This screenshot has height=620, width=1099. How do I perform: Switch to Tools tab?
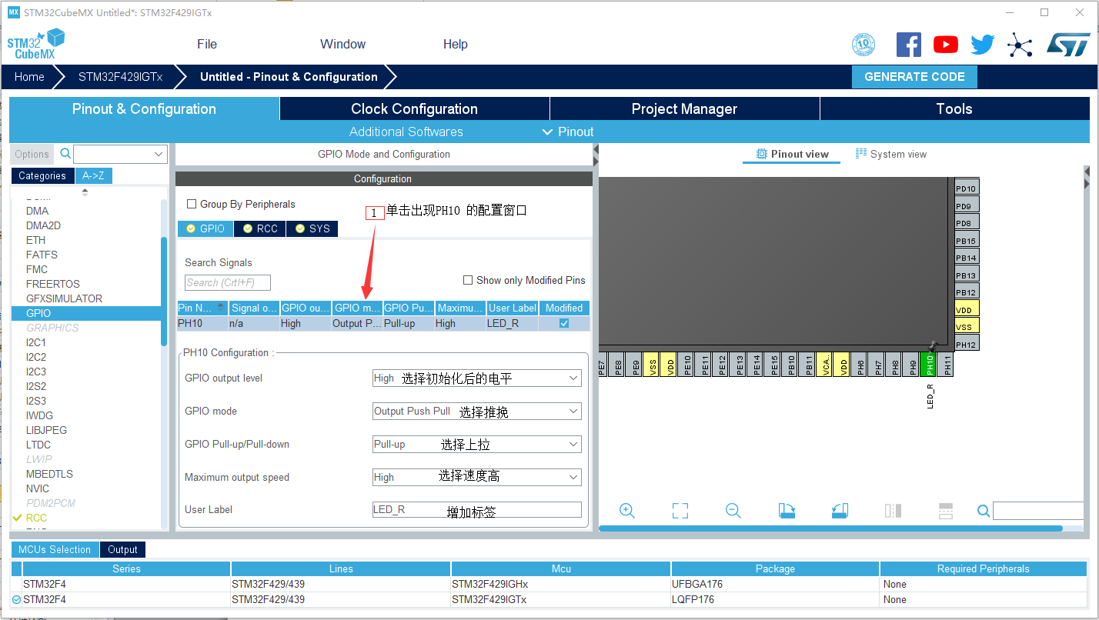(x=954, y=108)
